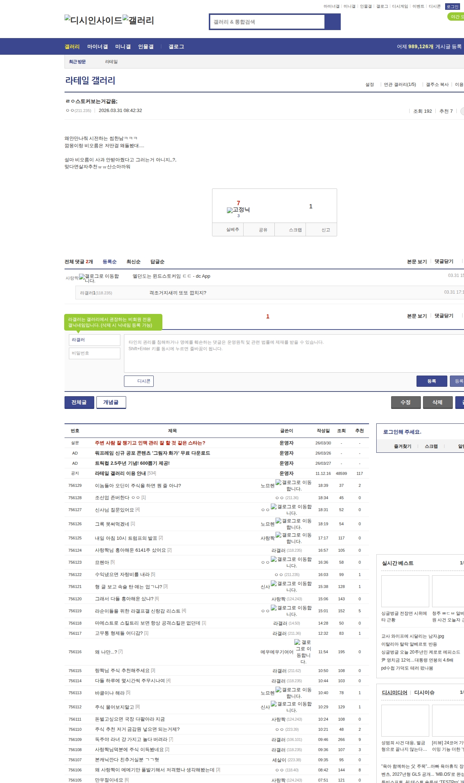Click the 갤러리 & 통합검색 search field
Screen dimensions: 464x783
[x=267, y=22]
